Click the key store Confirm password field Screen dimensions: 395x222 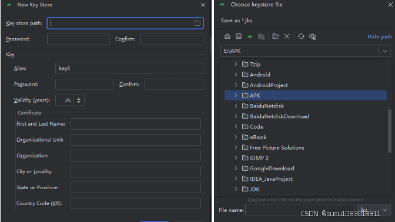pos(172,39)
